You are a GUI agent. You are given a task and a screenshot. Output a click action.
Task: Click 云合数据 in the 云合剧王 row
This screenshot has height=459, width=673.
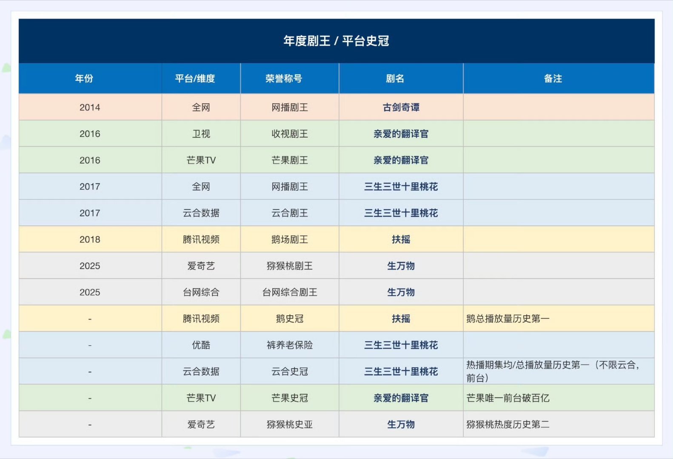(x=201, y=213)
